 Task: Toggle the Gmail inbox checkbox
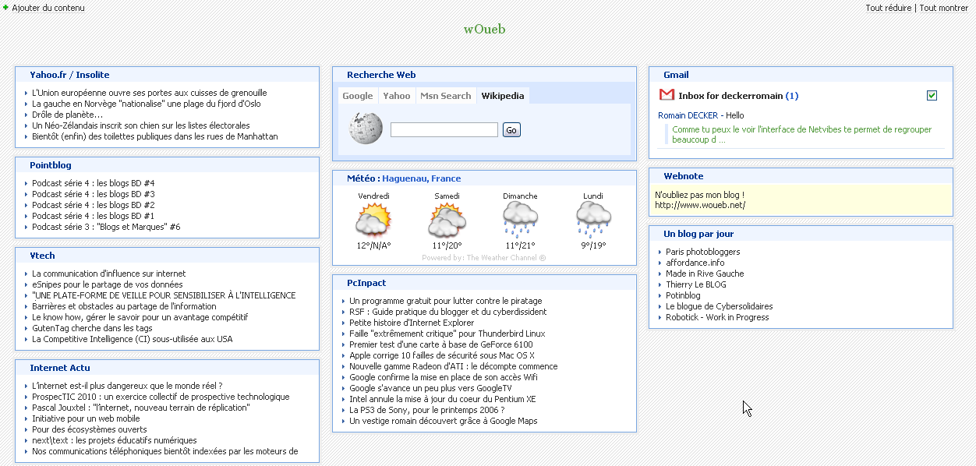click(x=932, y=95)
